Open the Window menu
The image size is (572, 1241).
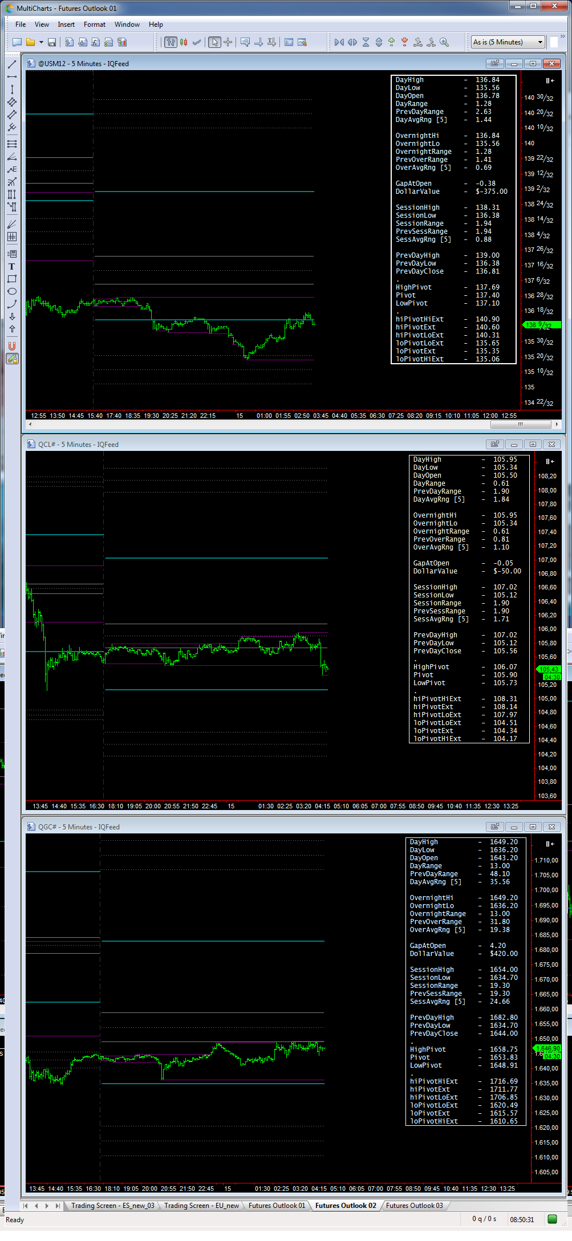127,25
